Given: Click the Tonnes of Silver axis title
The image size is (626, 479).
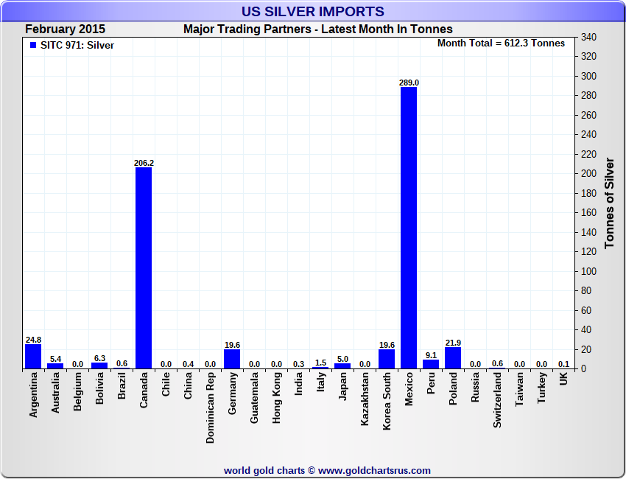Looking at the screenshot, I should point(609,203).
